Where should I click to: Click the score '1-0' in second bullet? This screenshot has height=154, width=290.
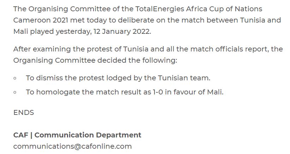click(x=158, y=92)
